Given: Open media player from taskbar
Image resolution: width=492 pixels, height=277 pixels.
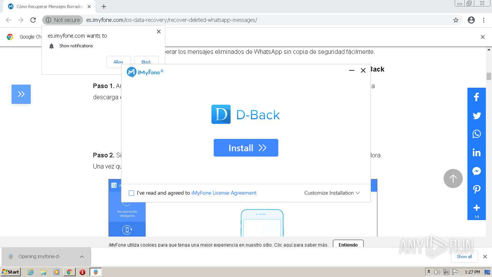Looking at the screenshot, I should 57,272.
